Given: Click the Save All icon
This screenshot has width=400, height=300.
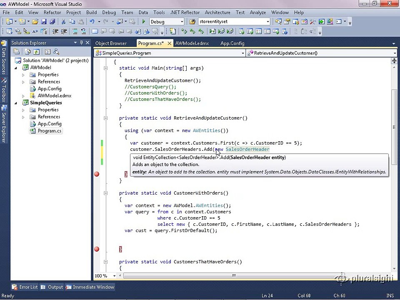Looking at the screenshot, I should pos(52,22).
